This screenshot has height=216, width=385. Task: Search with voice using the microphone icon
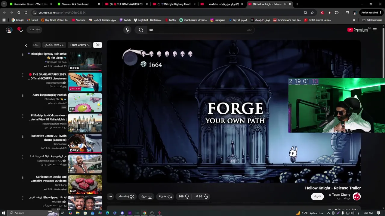click(127, 30)
